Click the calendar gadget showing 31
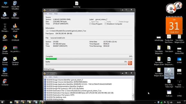 174,25
